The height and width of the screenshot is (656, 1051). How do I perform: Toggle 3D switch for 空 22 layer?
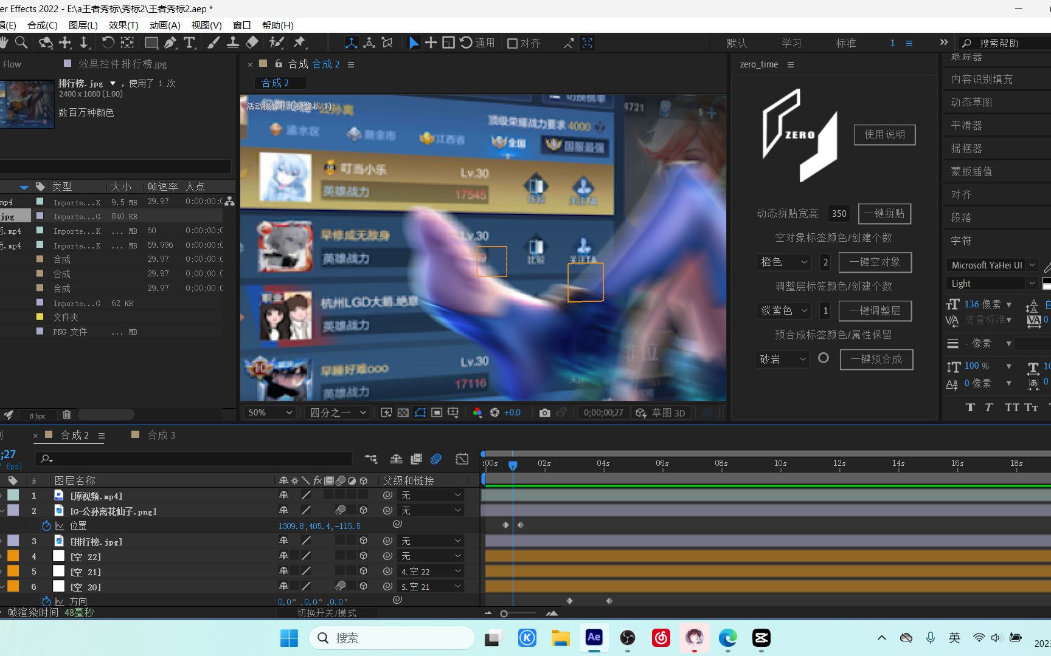[x=363, y=556]
